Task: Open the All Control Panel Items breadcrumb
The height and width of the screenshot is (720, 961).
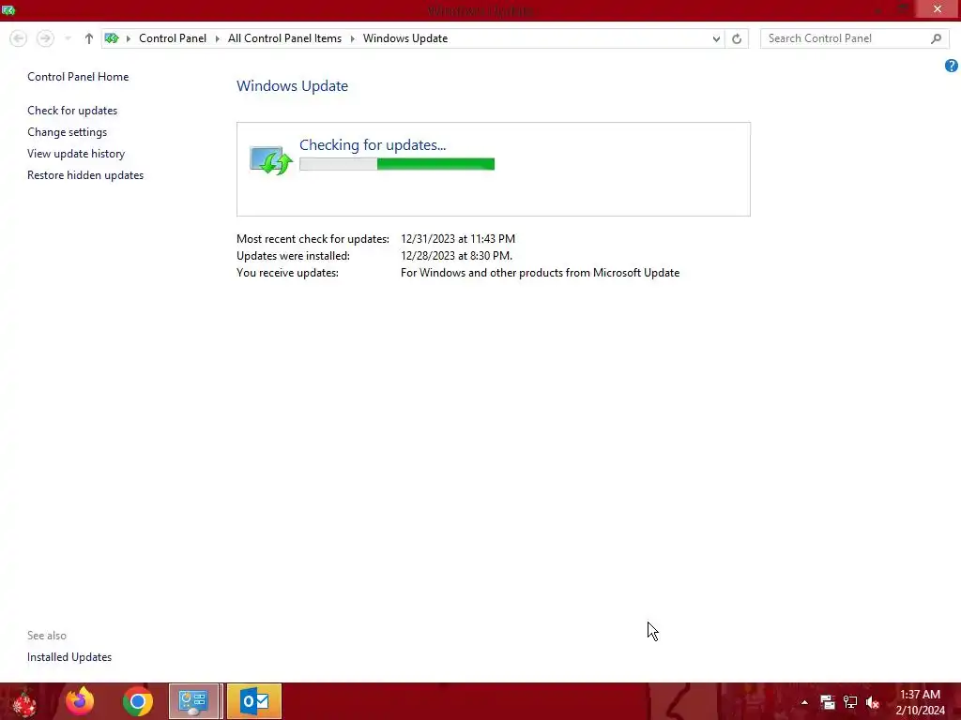Action: (284, 38)
